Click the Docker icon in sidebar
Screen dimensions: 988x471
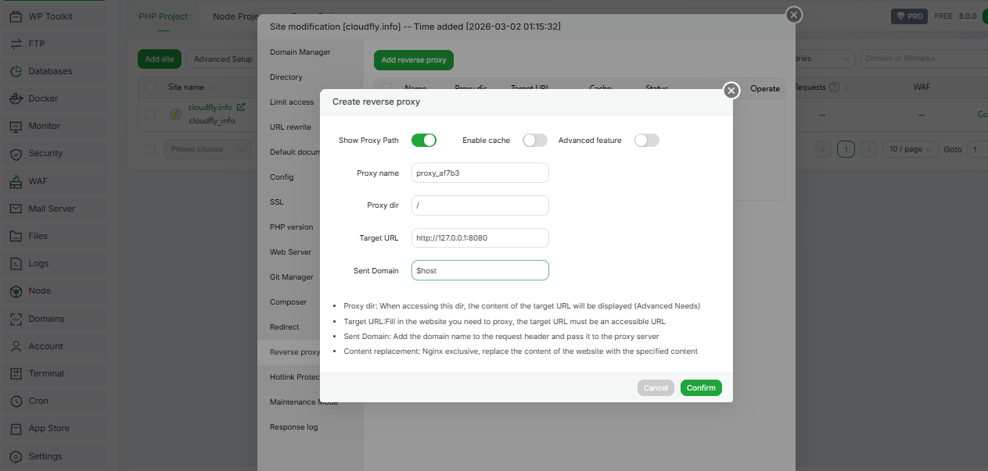click(16, 98)
